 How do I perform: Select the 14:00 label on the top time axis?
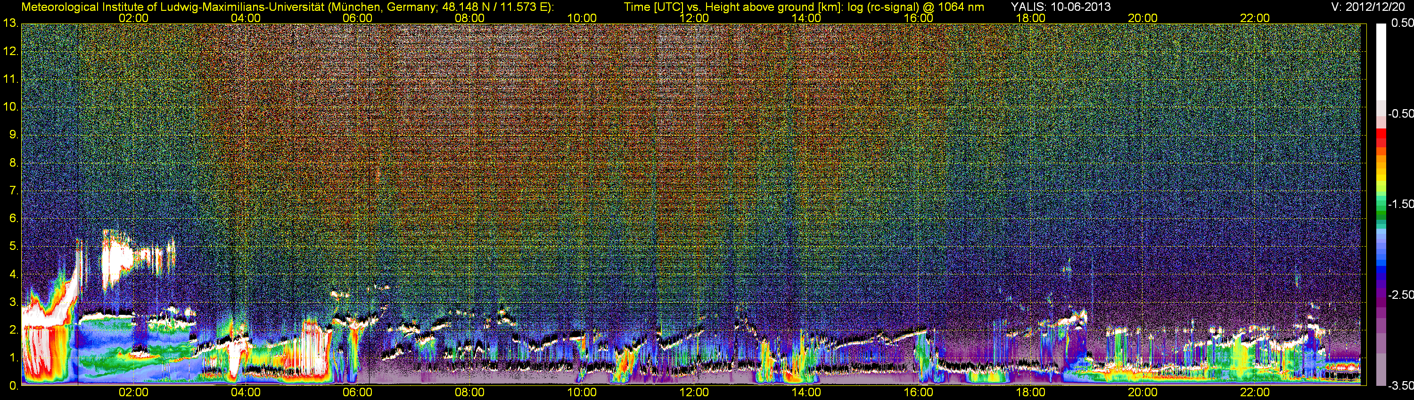806,18
